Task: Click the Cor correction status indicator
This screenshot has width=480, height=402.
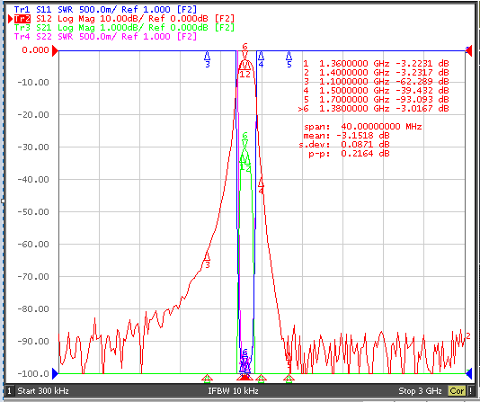Action: (457, 391)
